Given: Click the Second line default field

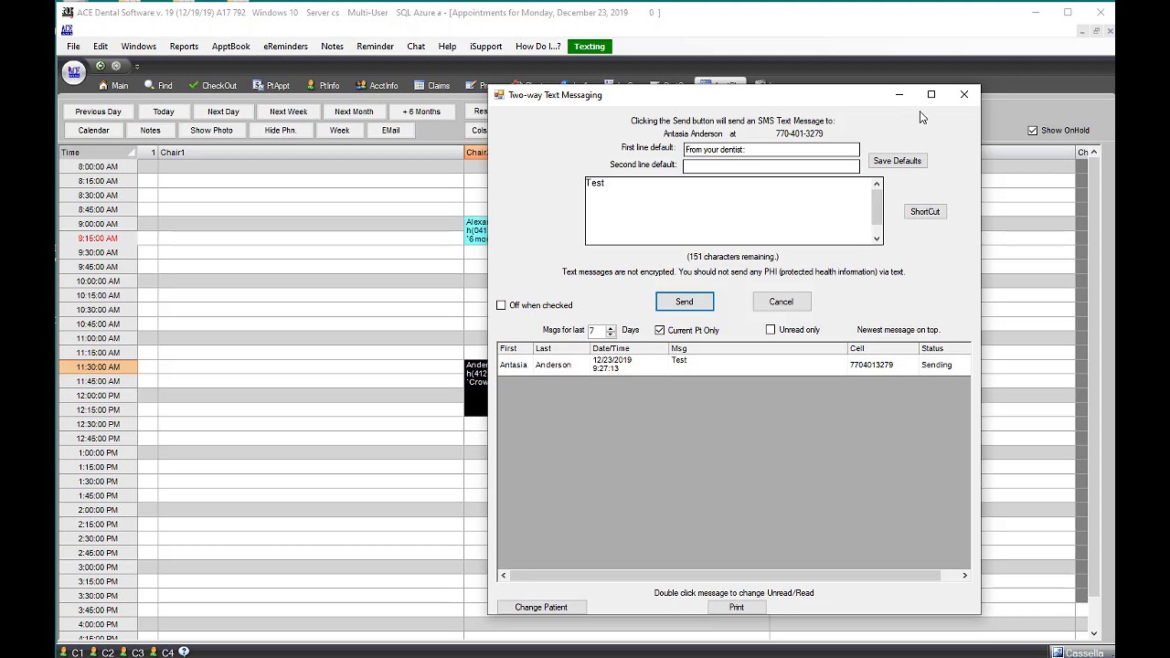Looking at the screenshot, I should [x=771, y=165].
